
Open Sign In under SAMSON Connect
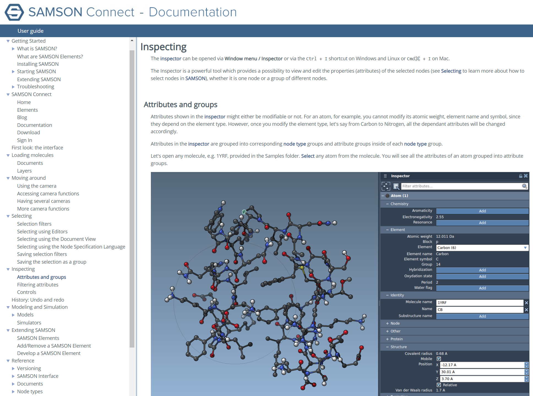(x=25, y=140)
